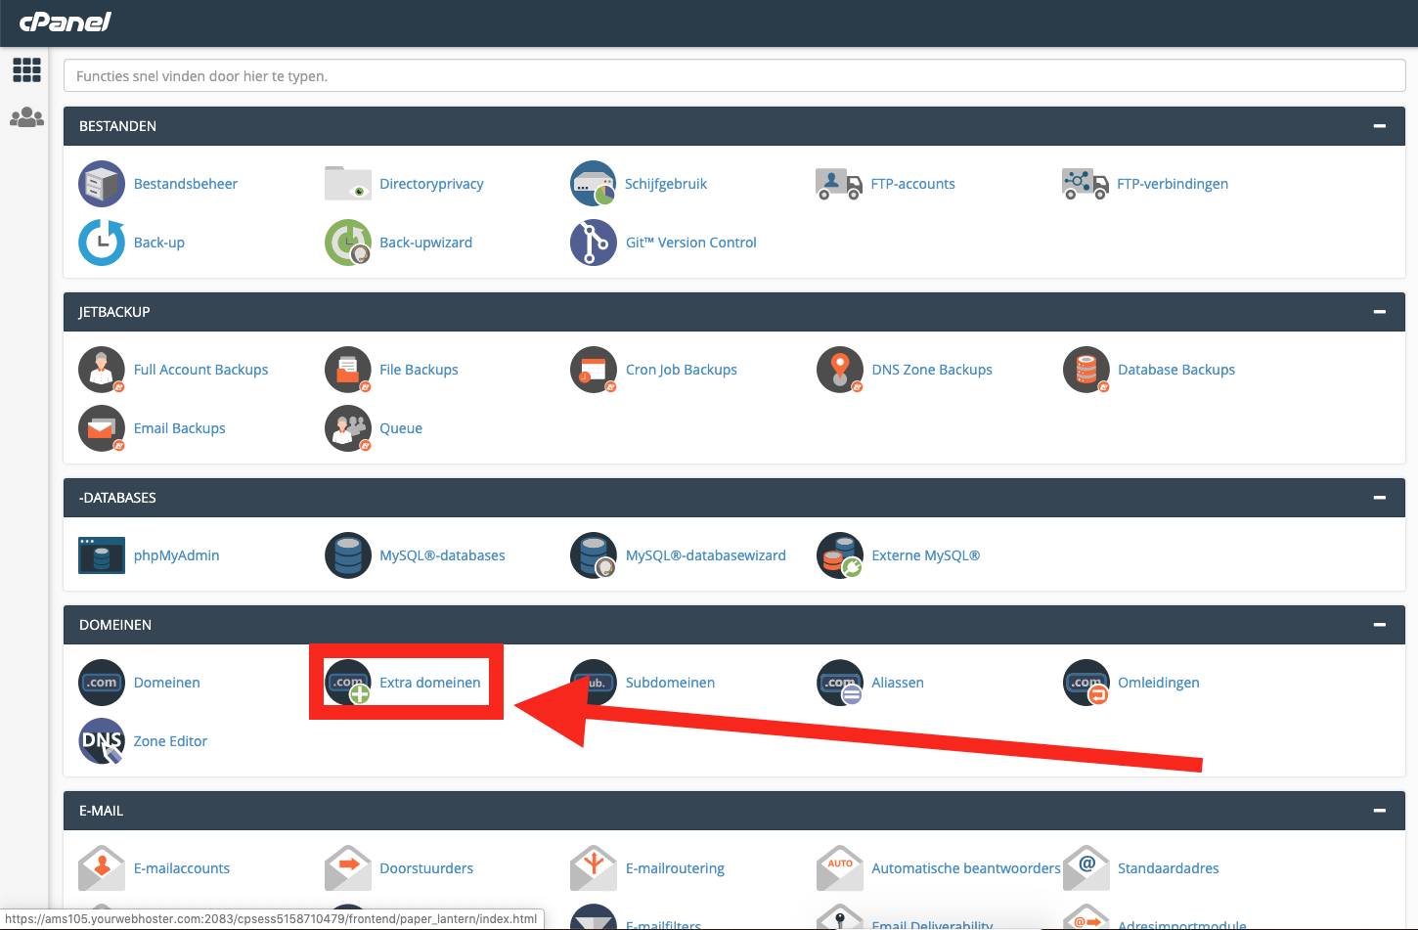
Task: Open the Directoryprivacy link
Action: (431, 184)
